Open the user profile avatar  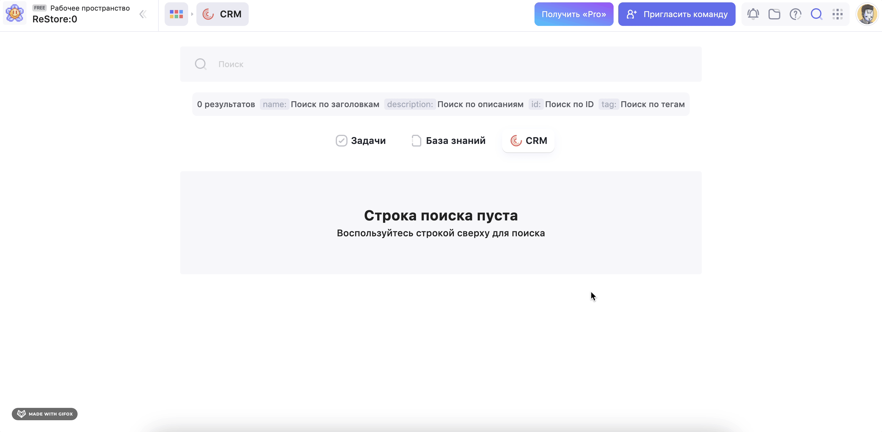(x=867, y=14)
